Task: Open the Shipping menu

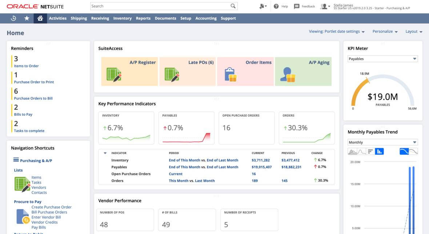Action: (79, 18)
